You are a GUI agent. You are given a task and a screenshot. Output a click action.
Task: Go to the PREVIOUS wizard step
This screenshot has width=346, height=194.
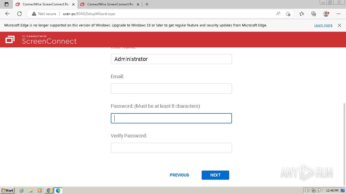(x=179, y=175)
